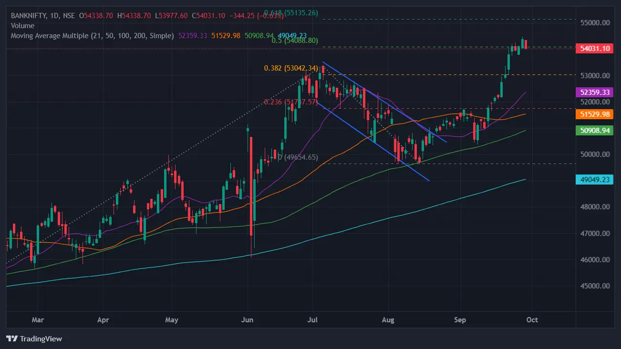The height and width of the screenshot is (349, 621).
Task: Select the orange 51529.98 price axis label
Action: [594, 114]
